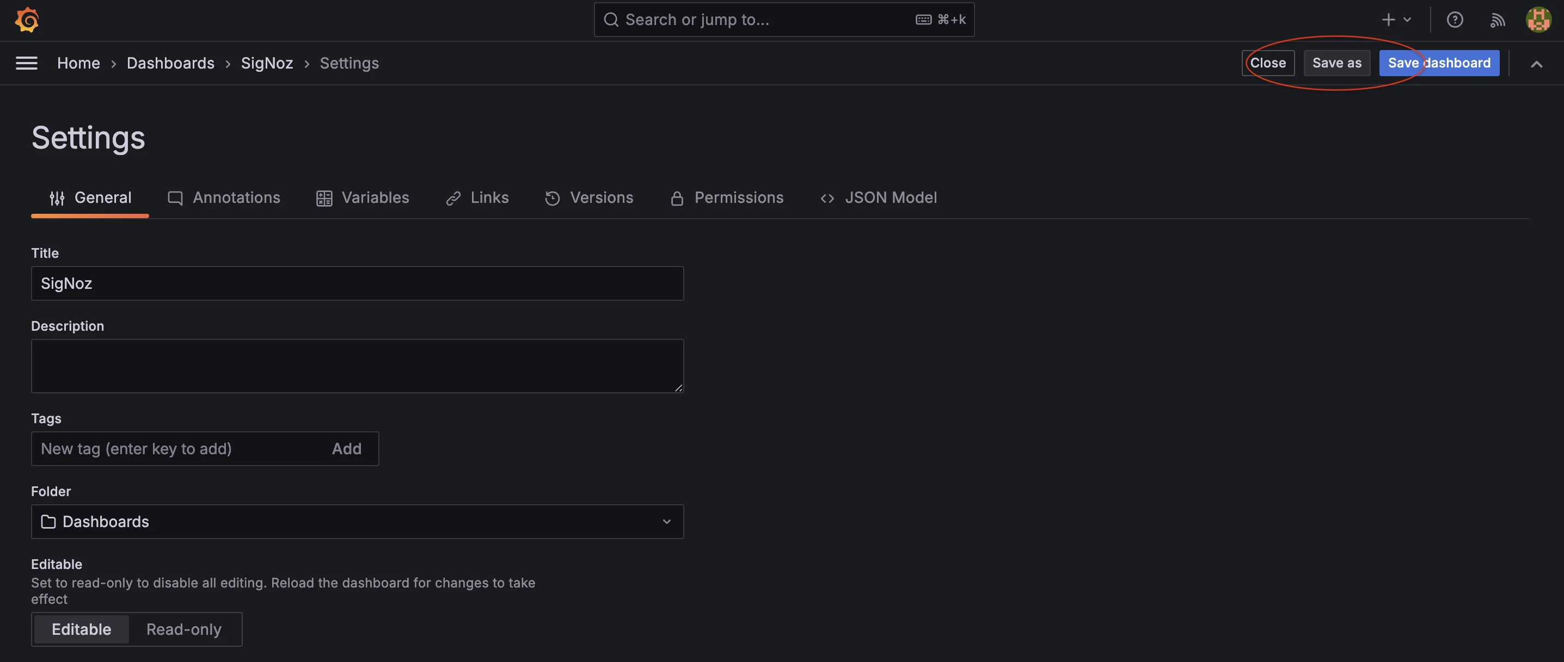Viewport: 1564px width, 662px height.
Task: Click the plus icon to add new
Action: tap(1388, 20)
